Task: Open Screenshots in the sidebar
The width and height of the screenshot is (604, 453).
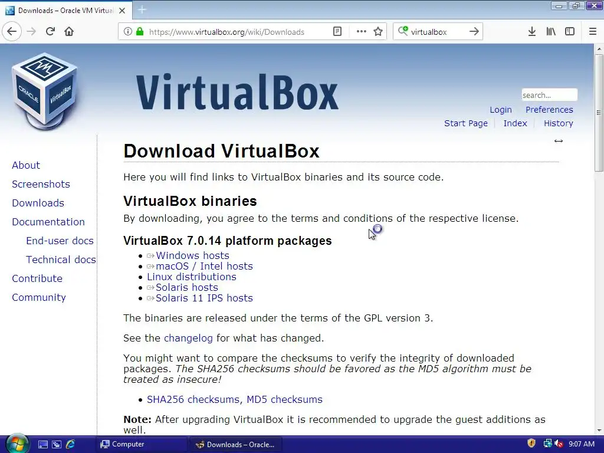Action: tap(41, 184)
